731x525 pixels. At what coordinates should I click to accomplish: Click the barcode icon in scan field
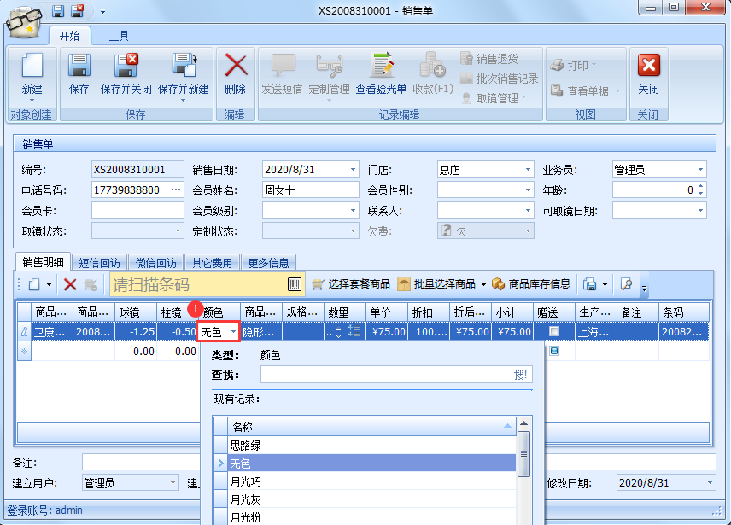(x=295, y=284)
